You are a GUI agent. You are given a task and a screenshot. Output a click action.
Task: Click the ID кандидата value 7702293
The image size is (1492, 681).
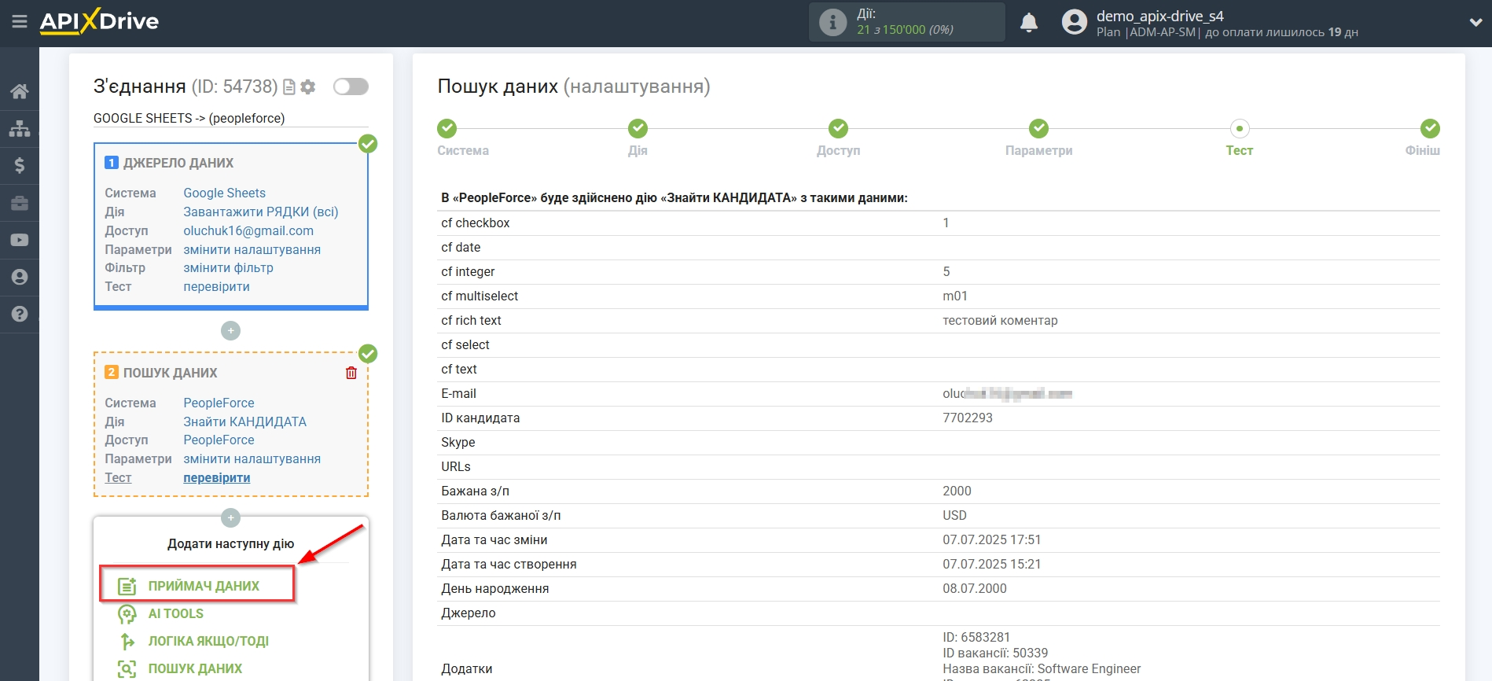pyautogui.click(x=968, y=418)
